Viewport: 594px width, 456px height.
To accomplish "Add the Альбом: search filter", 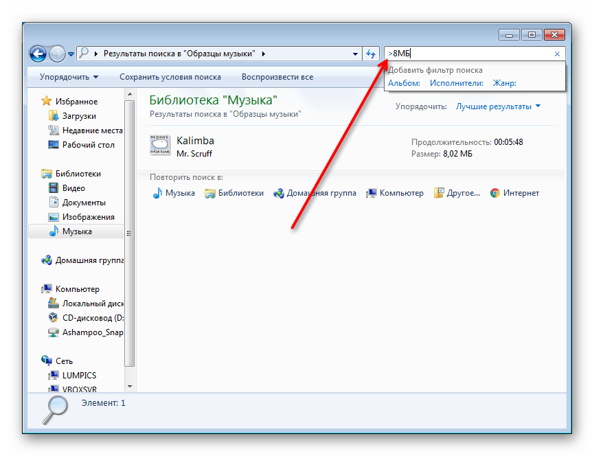I will tap(404, 83).
